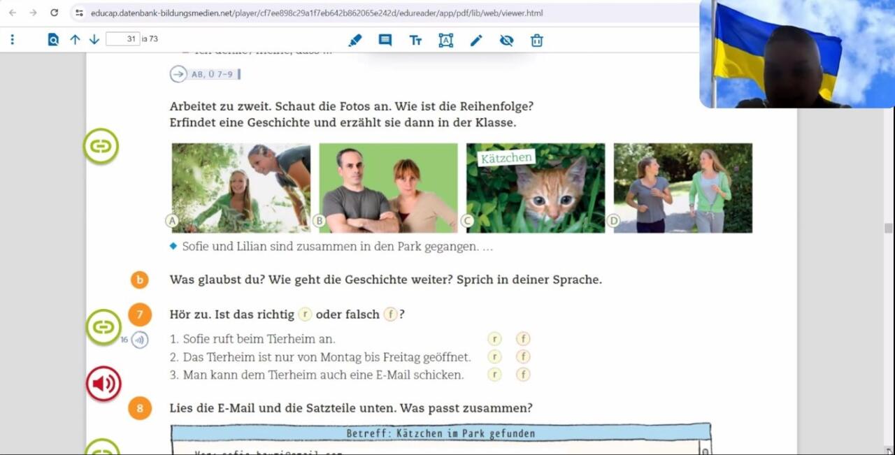Image resolution: width=895 pixels, height=455 pixels.
Task: Mark statement 2 about opening days as falsch
Action: [x=523, y=356]
